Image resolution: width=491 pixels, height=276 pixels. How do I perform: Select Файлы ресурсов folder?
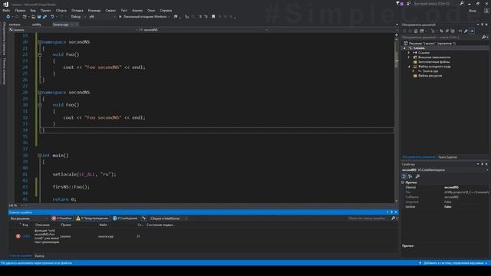coord(430,76)
